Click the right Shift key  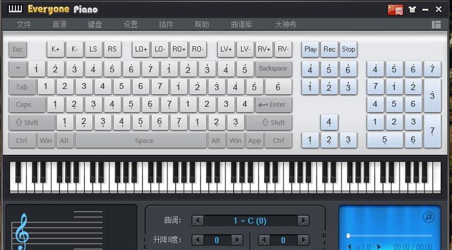(269, 122)
